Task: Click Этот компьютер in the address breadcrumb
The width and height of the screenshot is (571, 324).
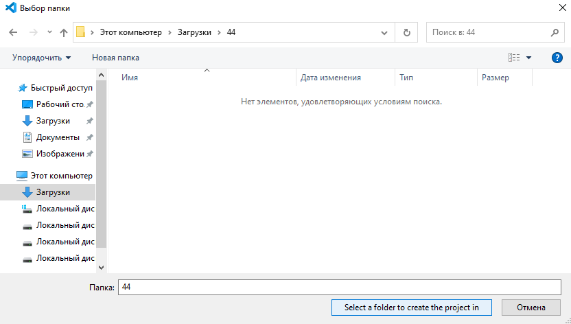Action: click(x=130, y=32)
